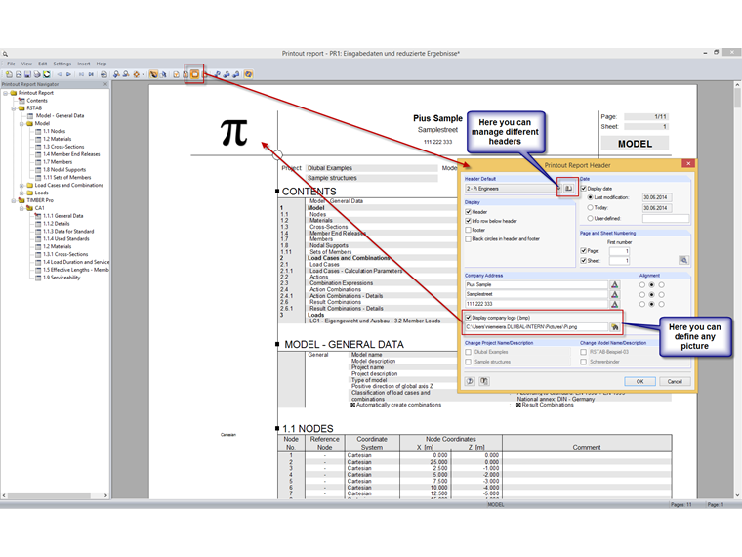742x557 pixels.
Task: Select '1.9 Serviceability' tree item
Action: (62, 278)
